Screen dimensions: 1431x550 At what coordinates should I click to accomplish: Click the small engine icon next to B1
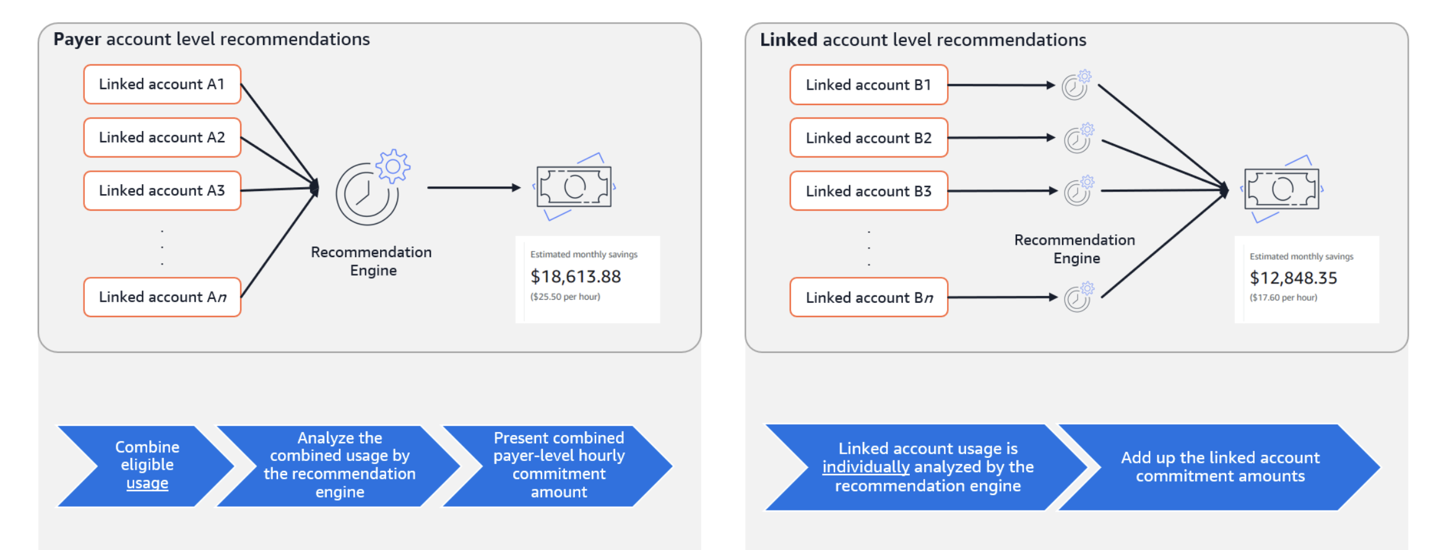pyautogui.click(x=1077, y=85)
